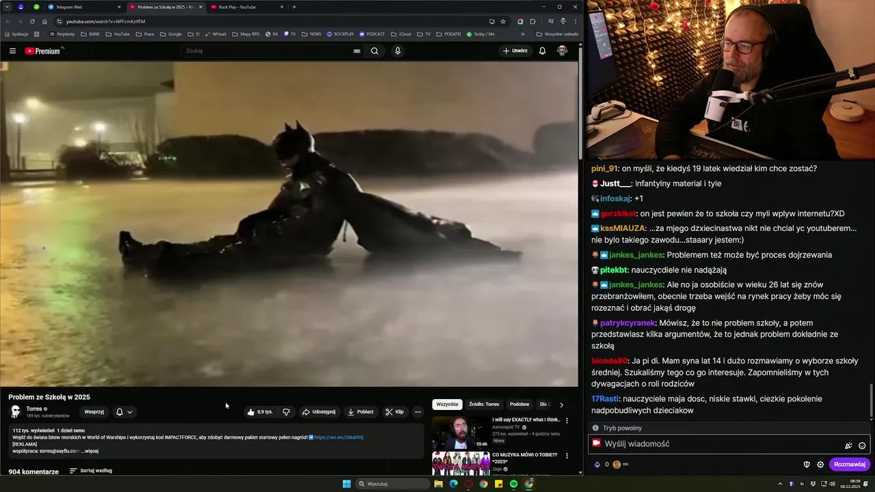875x492 pixels.
Task: Click the Klip clip button
Action: 394,412
